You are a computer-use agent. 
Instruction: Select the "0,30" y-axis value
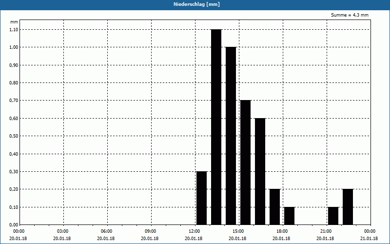[x=14, y=172]
